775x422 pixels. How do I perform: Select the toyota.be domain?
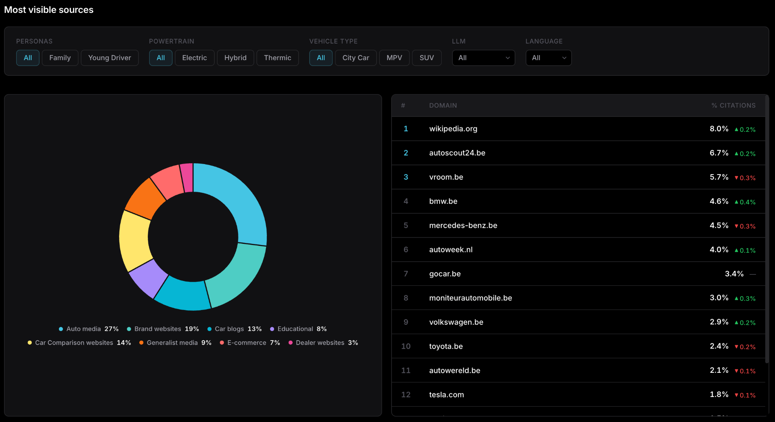pos(446,346)
